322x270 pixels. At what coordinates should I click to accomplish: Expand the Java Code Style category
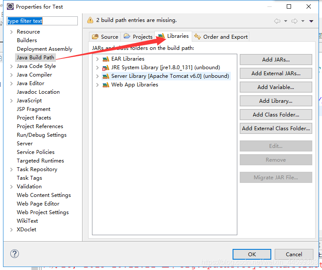point(12,66)
